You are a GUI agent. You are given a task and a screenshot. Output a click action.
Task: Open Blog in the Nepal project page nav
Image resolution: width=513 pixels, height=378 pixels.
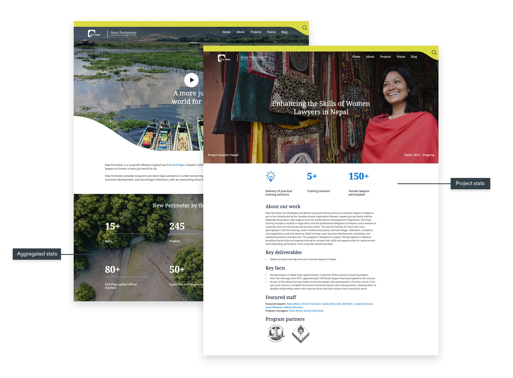tap(414, 57)
